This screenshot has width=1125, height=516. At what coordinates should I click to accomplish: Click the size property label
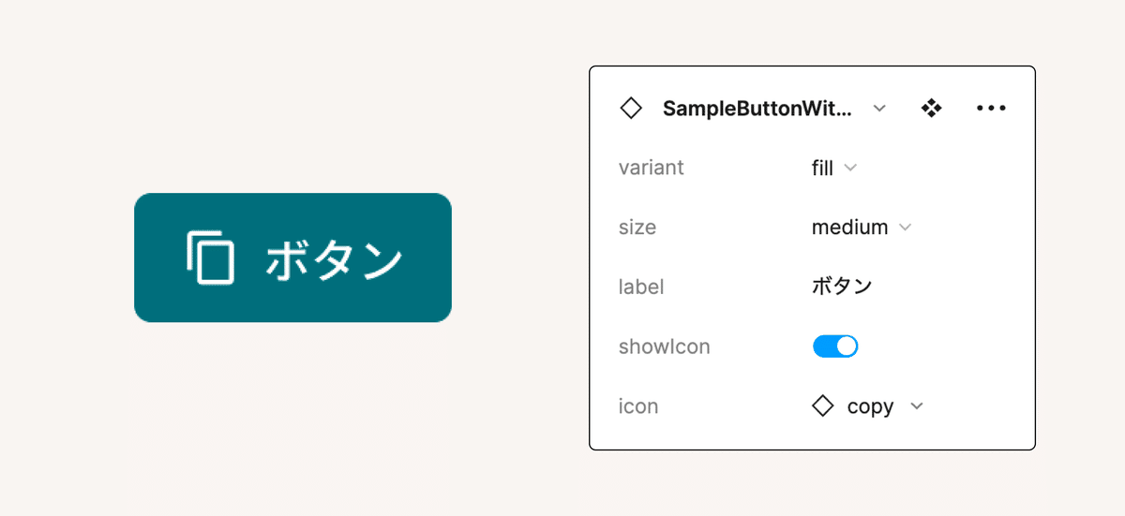(637, 228)
